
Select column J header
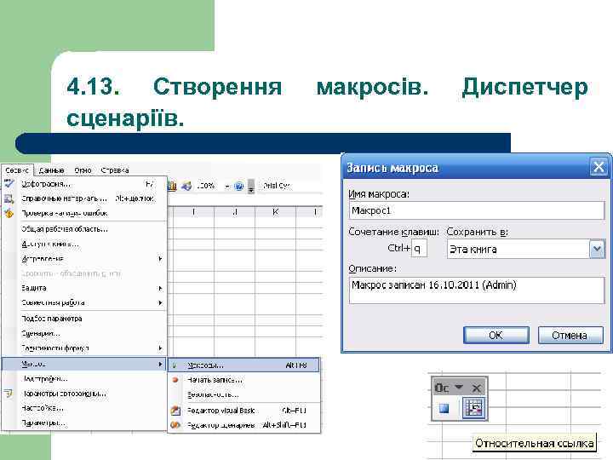click(235, 211)
